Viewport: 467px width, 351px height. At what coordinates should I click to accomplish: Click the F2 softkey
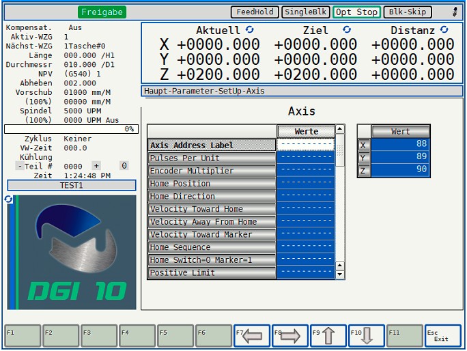tap(61, 336)
